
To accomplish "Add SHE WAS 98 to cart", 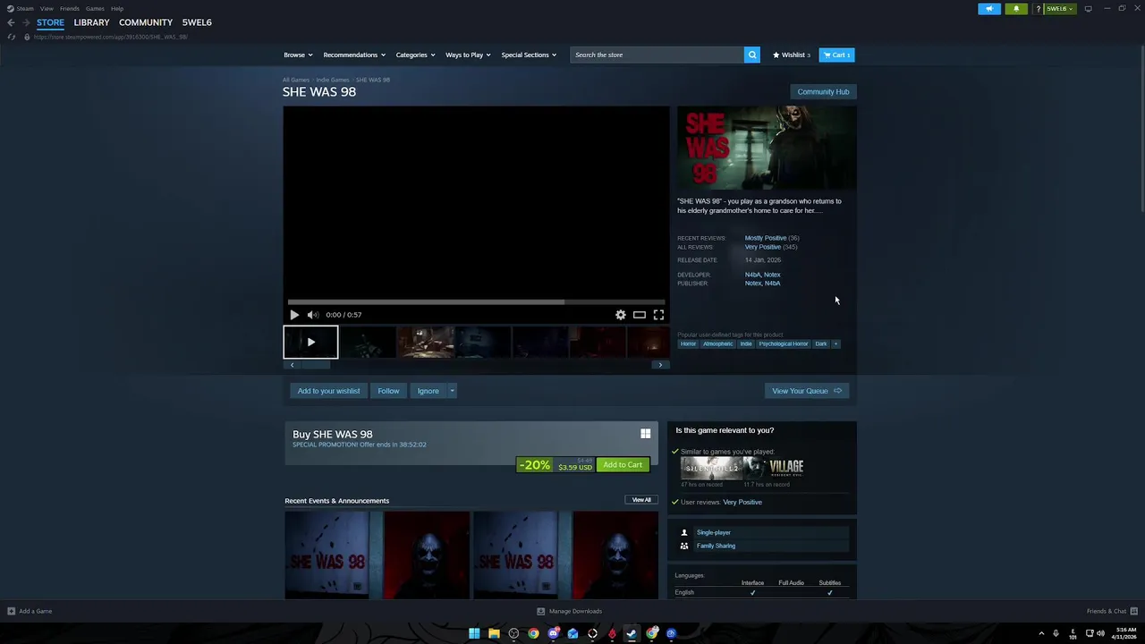I will (x=623, y=465).
